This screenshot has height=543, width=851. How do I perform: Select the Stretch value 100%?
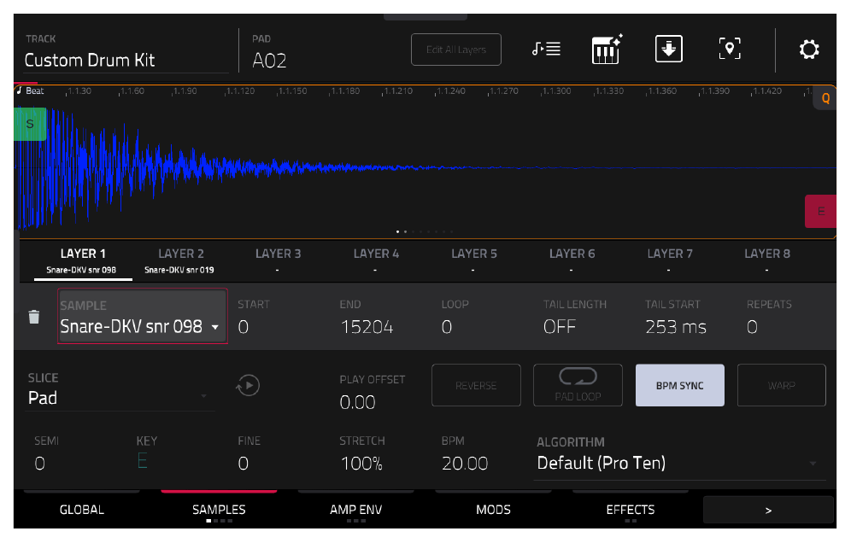[361, 464]
